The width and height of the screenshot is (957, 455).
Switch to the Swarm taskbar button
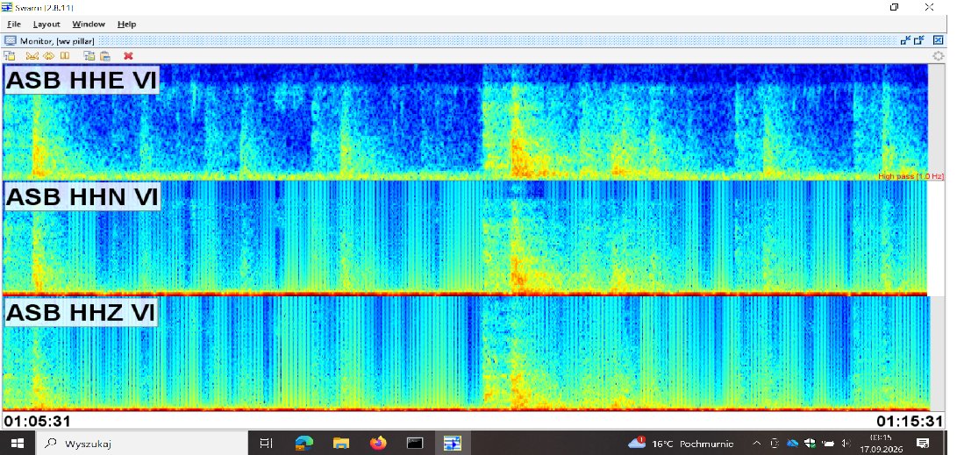click(453, 444)
